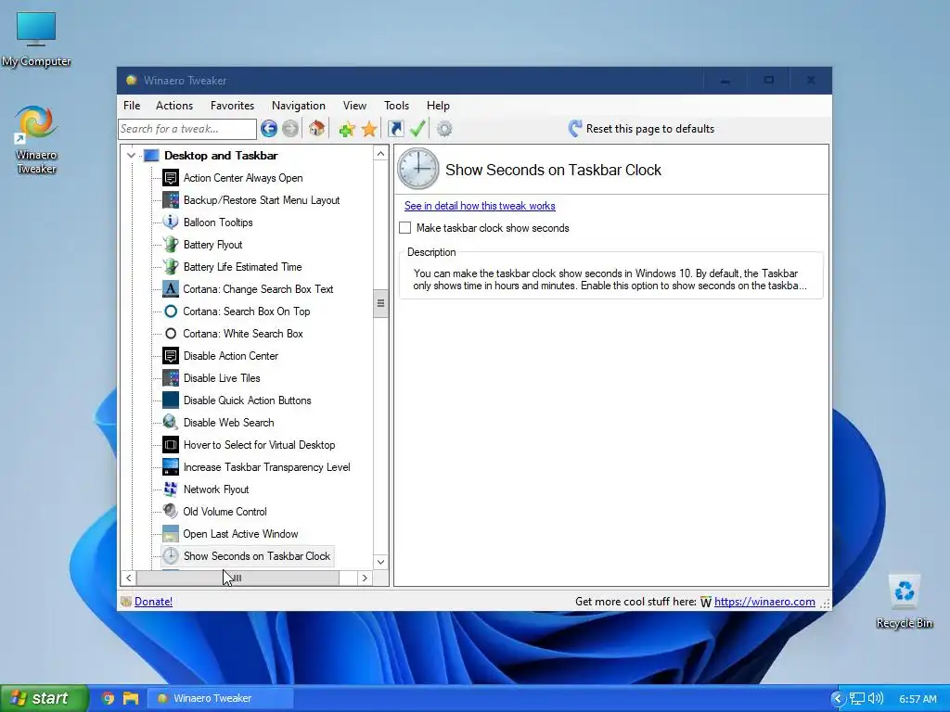Screen dimensions: 950x712
Task: Click the Increase Taskbar Transparency Level icon
Action: [x=171, y=467]
